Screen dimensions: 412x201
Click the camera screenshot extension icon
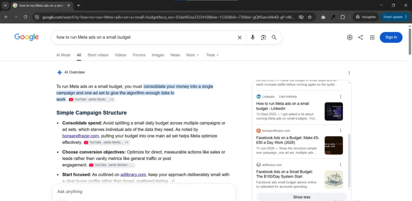point(323,17)
